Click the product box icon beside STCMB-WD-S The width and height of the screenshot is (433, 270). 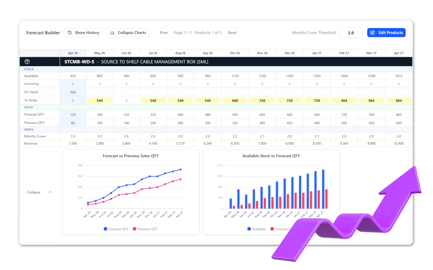[x=27, y=62]
